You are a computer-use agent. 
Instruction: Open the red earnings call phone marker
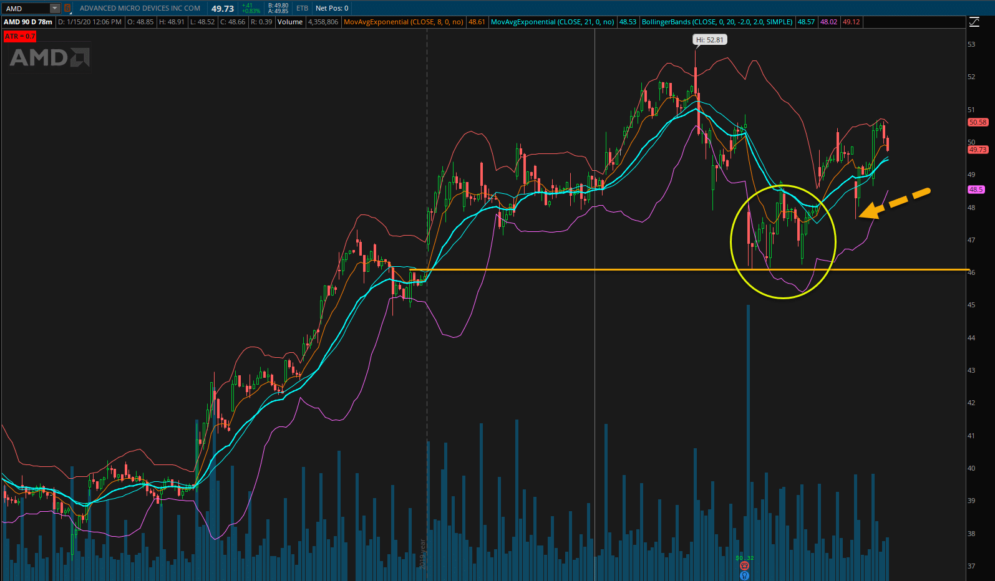pos(744,566)
